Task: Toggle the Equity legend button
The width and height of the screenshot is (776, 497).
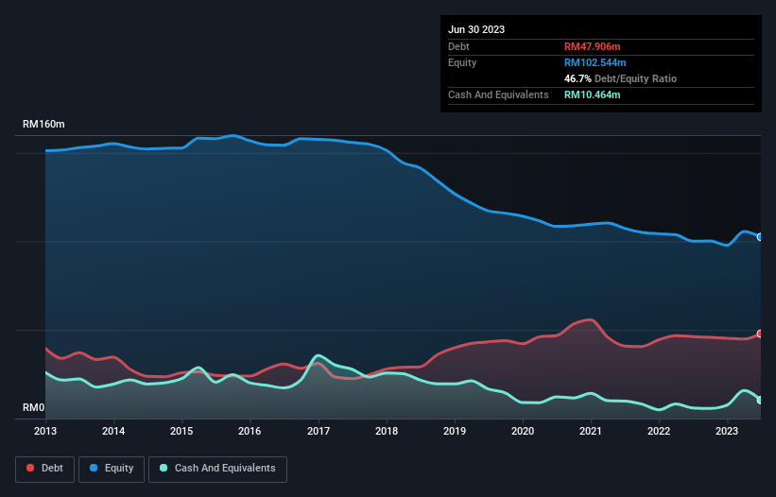Action: click(112, 469)
